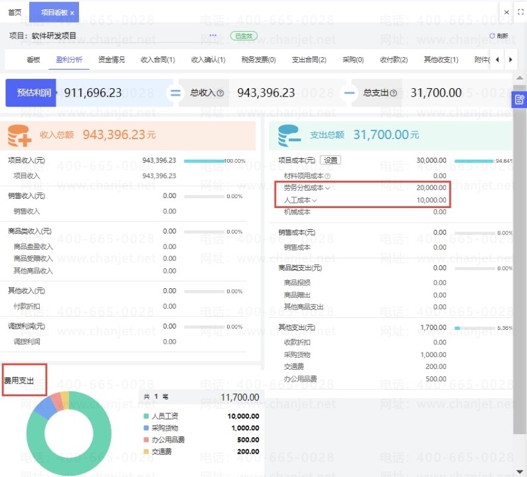Click the 销售成本(元) heading
This screenshot has height=477, width=527.
[297, 233]
